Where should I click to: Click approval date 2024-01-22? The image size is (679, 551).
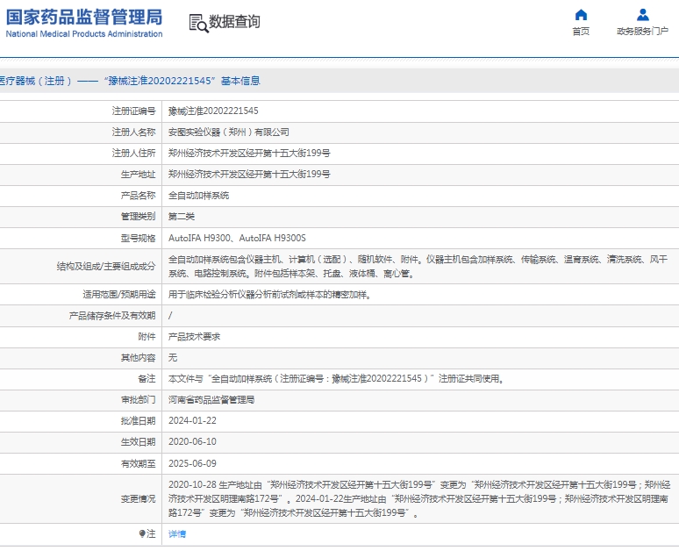192,420
